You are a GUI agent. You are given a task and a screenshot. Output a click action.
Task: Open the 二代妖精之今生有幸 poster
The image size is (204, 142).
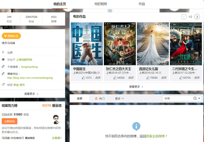coord(186,44)
